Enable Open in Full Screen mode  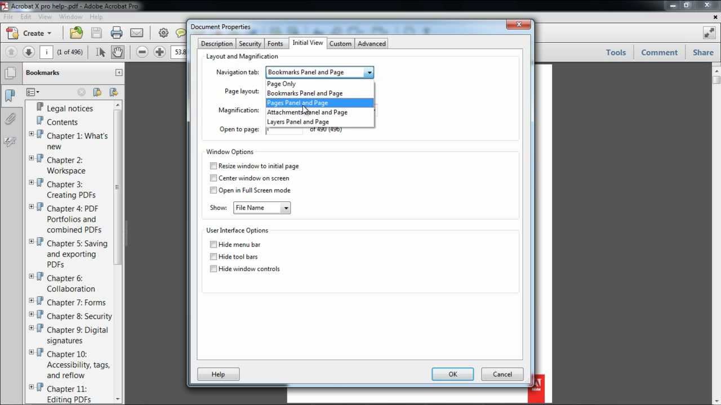(x=213, y=190)
